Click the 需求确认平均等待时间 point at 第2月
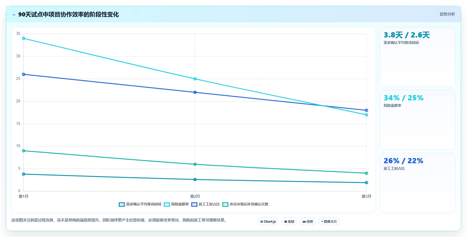The image size is (467, 237). tap(195, 180)
